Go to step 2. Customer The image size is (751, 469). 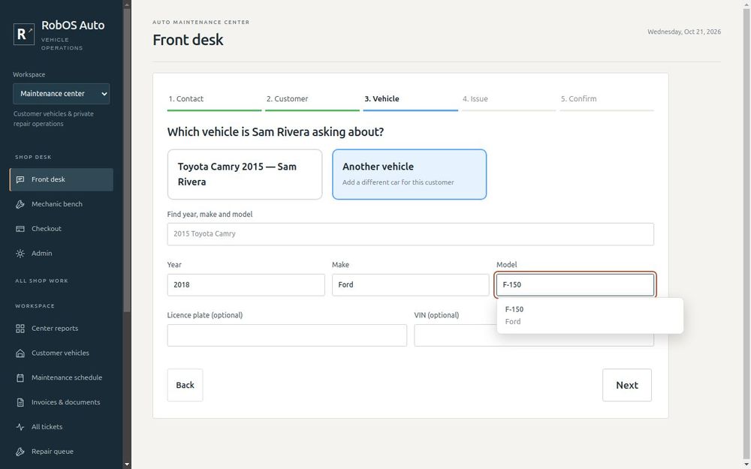pos(312,100)
